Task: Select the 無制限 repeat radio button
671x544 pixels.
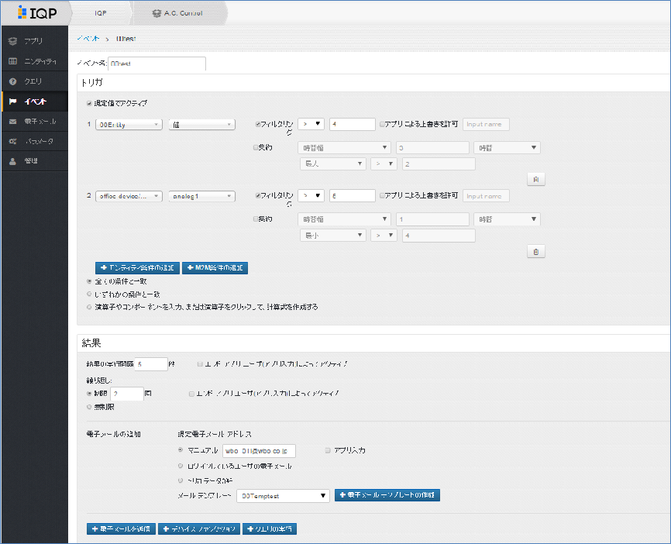Action: [x=90, y=407]
